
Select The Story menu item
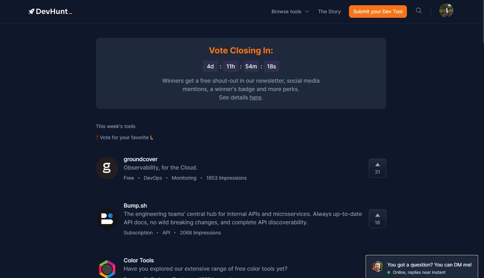[329, 12]
